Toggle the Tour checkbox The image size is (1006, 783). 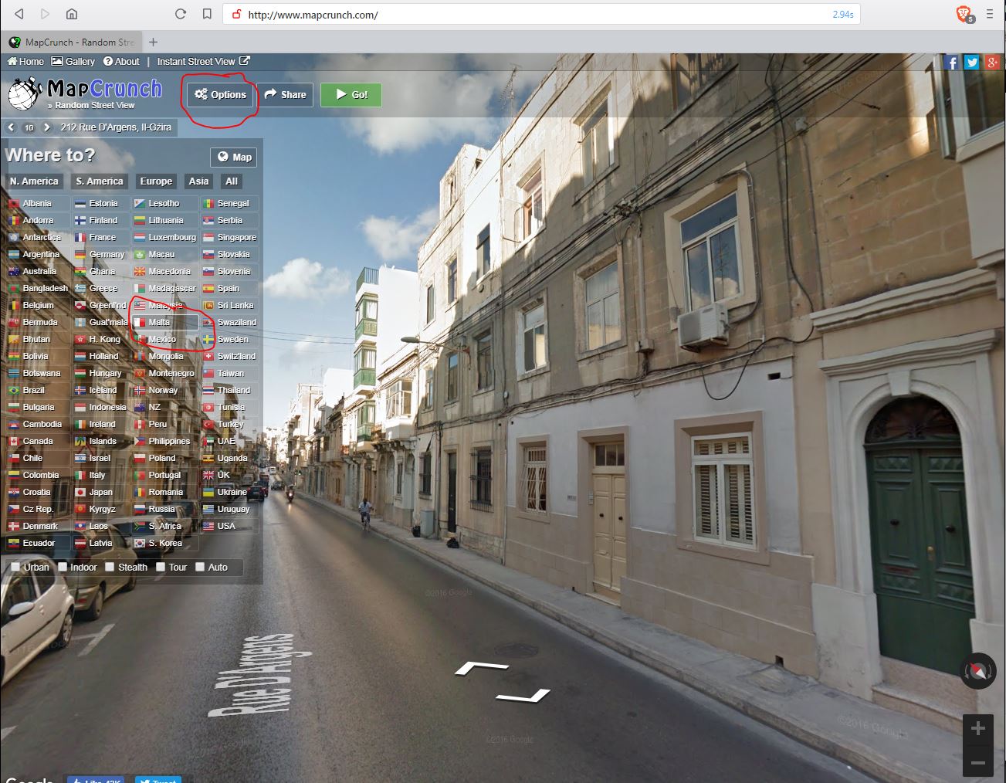(x=161, y=567)
